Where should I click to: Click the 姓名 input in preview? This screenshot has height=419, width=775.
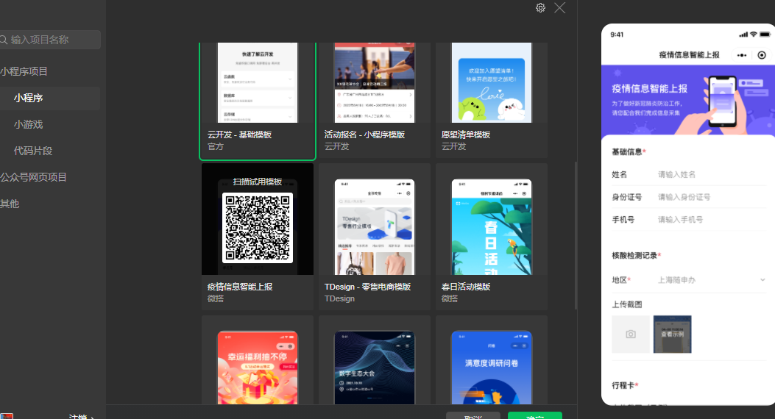click(x=712, y=174)
